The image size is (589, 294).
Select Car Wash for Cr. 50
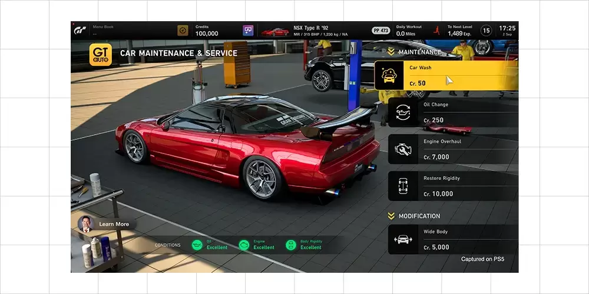click(446, 75)
